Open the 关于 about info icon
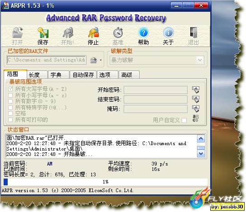The height and width of the screenshot is (212, 246). (x=169, y=33)
